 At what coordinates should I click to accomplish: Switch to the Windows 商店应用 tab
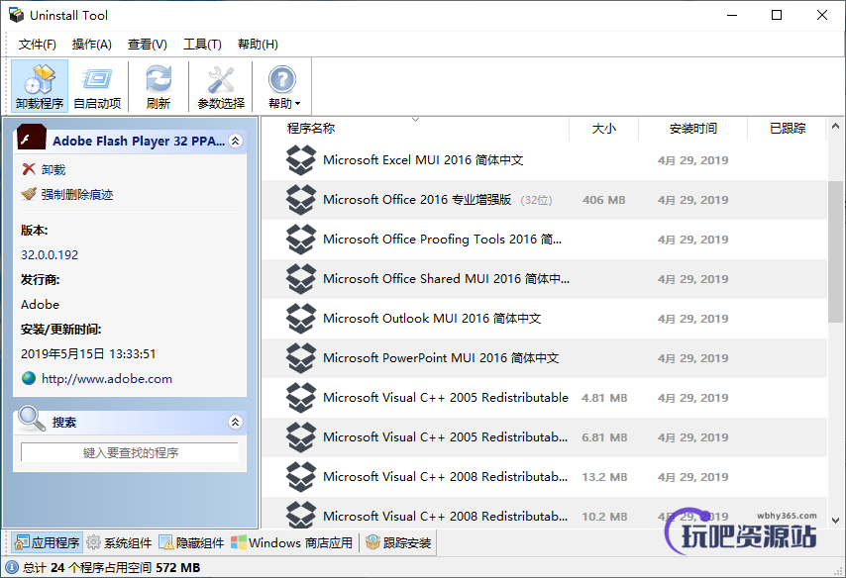(292, 542)
